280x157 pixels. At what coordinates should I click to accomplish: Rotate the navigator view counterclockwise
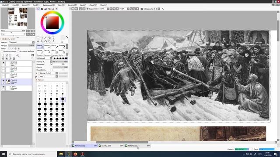pyautogui.click(x=28, y=34)
